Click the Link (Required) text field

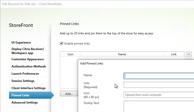[159, 85]
